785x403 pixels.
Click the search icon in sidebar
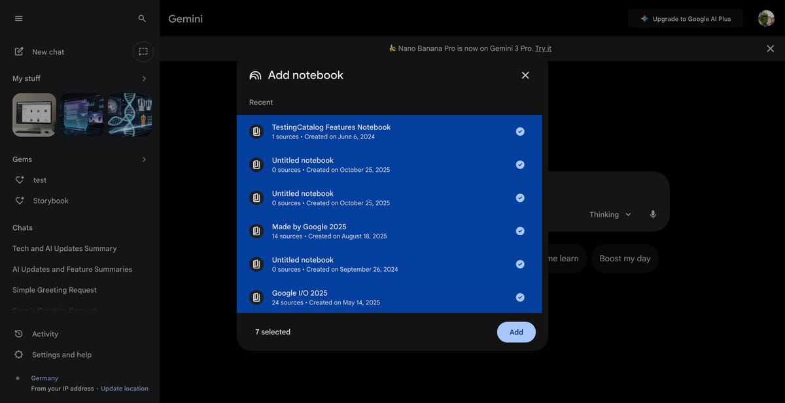coord(142,18)
